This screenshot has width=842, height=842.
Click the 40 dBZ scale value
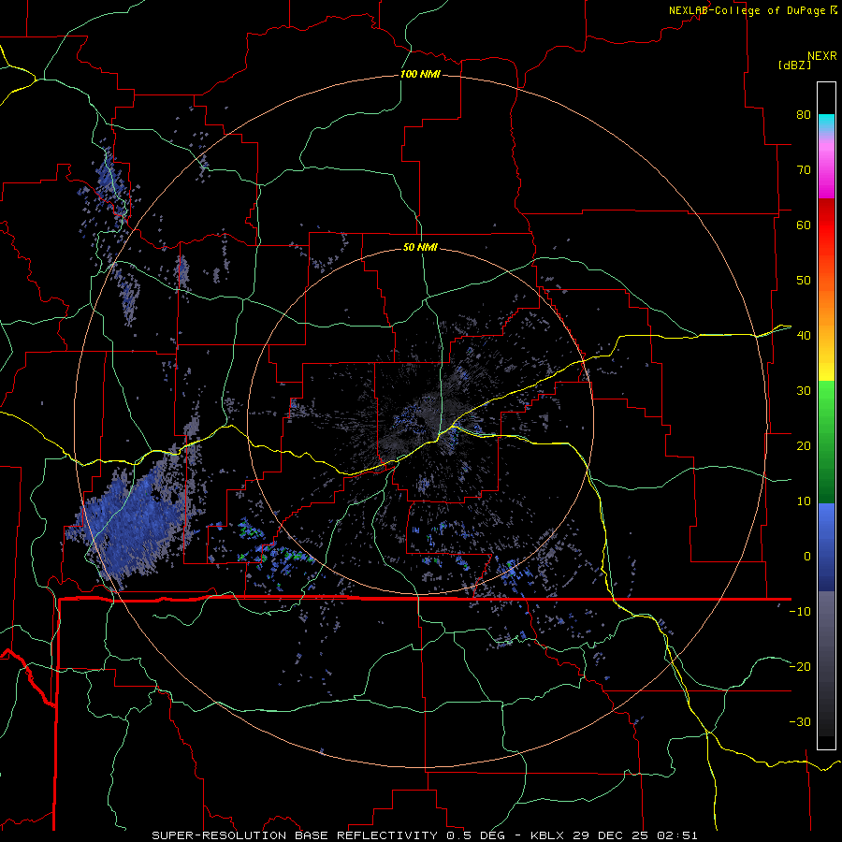tap(804, 335)
